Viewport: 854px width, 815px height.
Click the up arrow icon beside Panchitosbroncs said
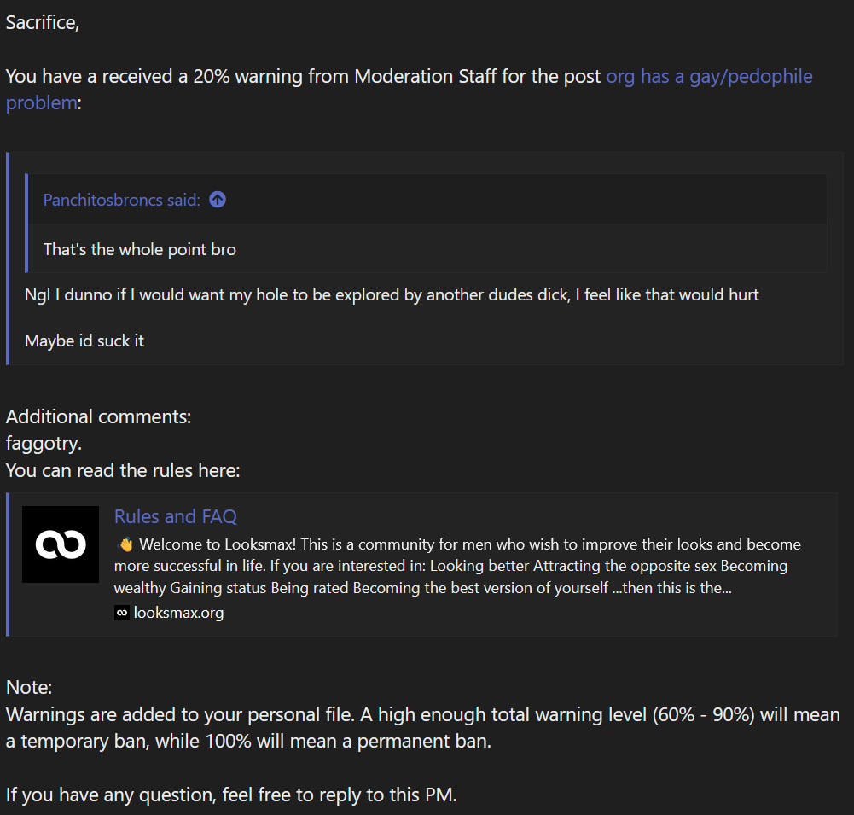218,200
